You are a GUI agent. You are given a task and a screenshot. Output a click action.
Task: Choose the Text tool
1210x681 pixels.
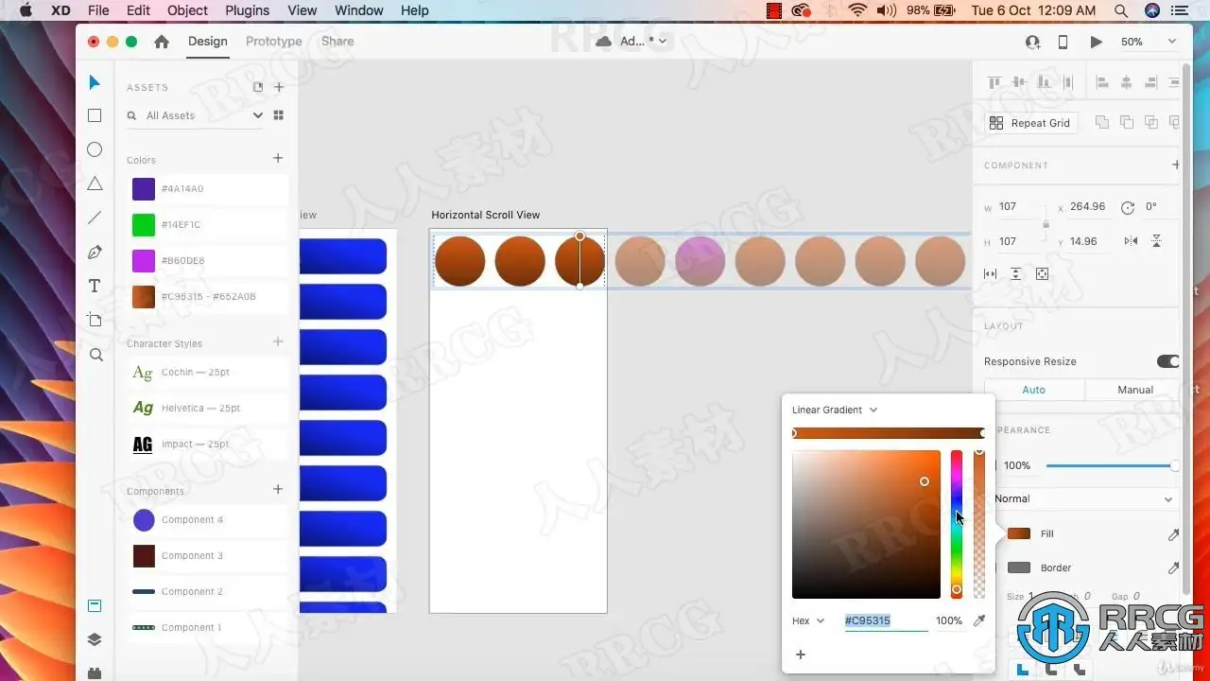click(x=95, y=286)
